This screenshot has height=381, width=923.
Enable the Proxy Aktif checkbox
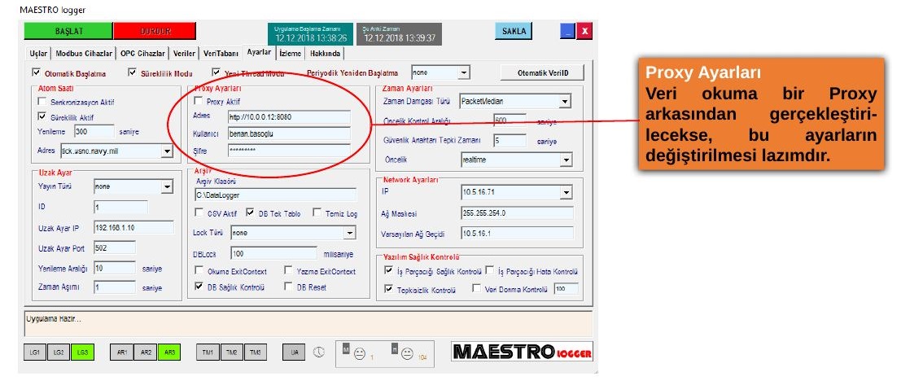tap(199, 101)
